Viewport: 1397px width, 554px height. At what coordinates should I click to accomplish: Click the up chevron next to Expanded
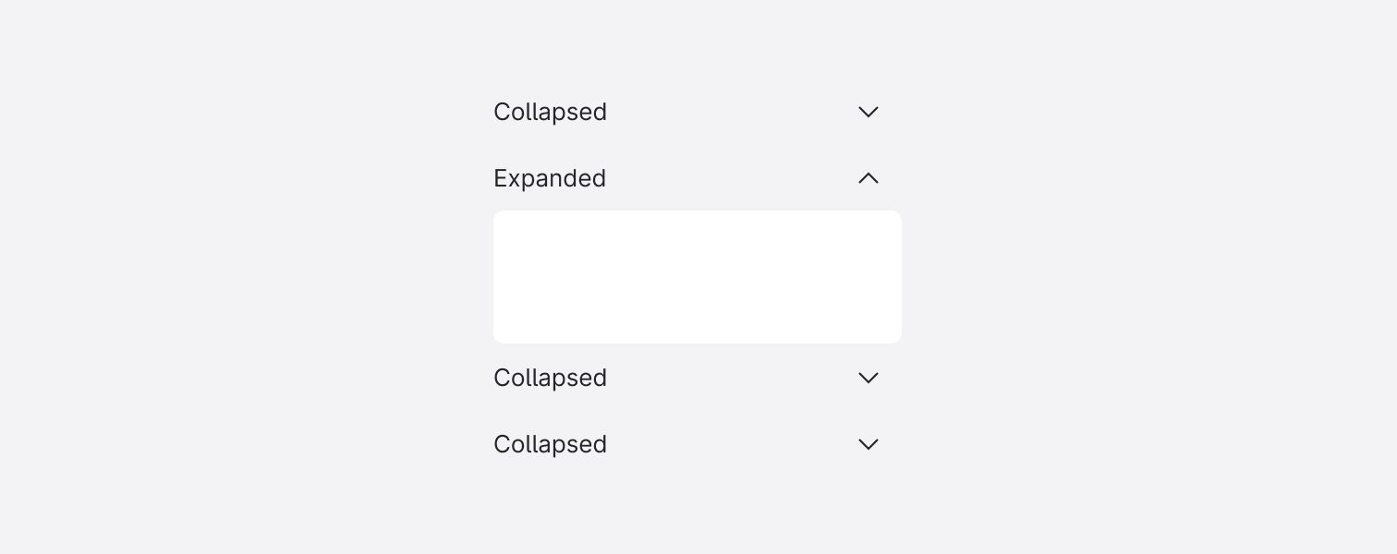pyautogui.click(x=868, y=178)
